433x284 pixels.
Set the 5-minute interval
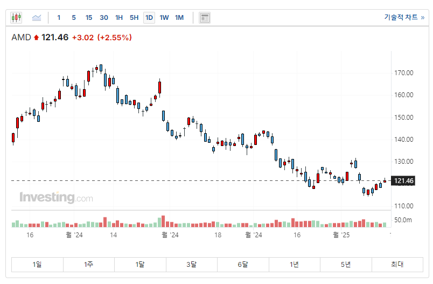point(74,18)
